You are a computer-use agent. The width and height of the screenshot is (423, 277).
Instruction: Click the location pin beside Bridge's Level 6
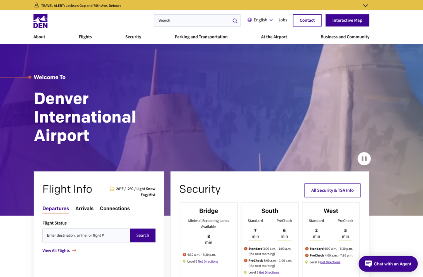[x=184, y=261]
